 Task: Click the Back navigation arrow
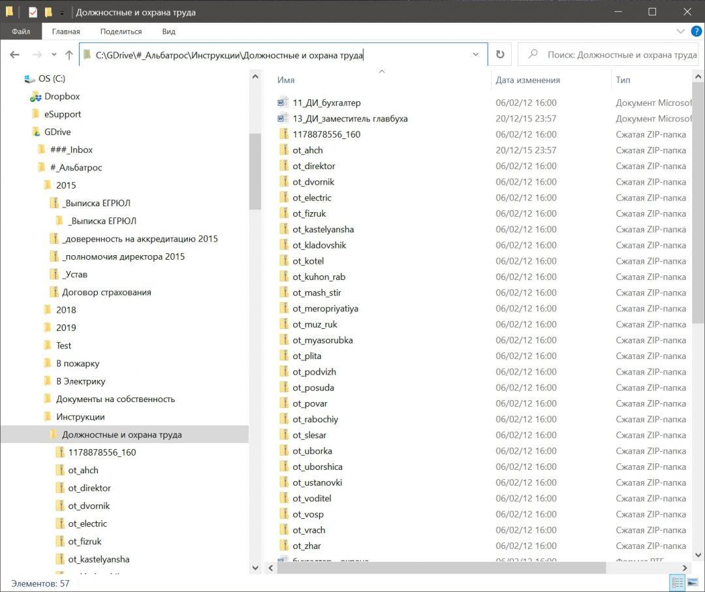click(14, 55)
